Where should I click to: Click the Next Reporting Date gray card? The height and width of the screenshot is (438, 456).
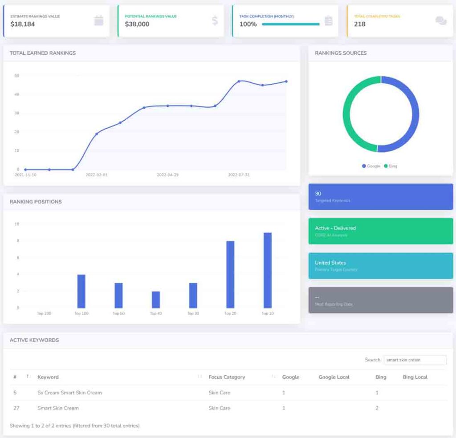click(380, 300)
